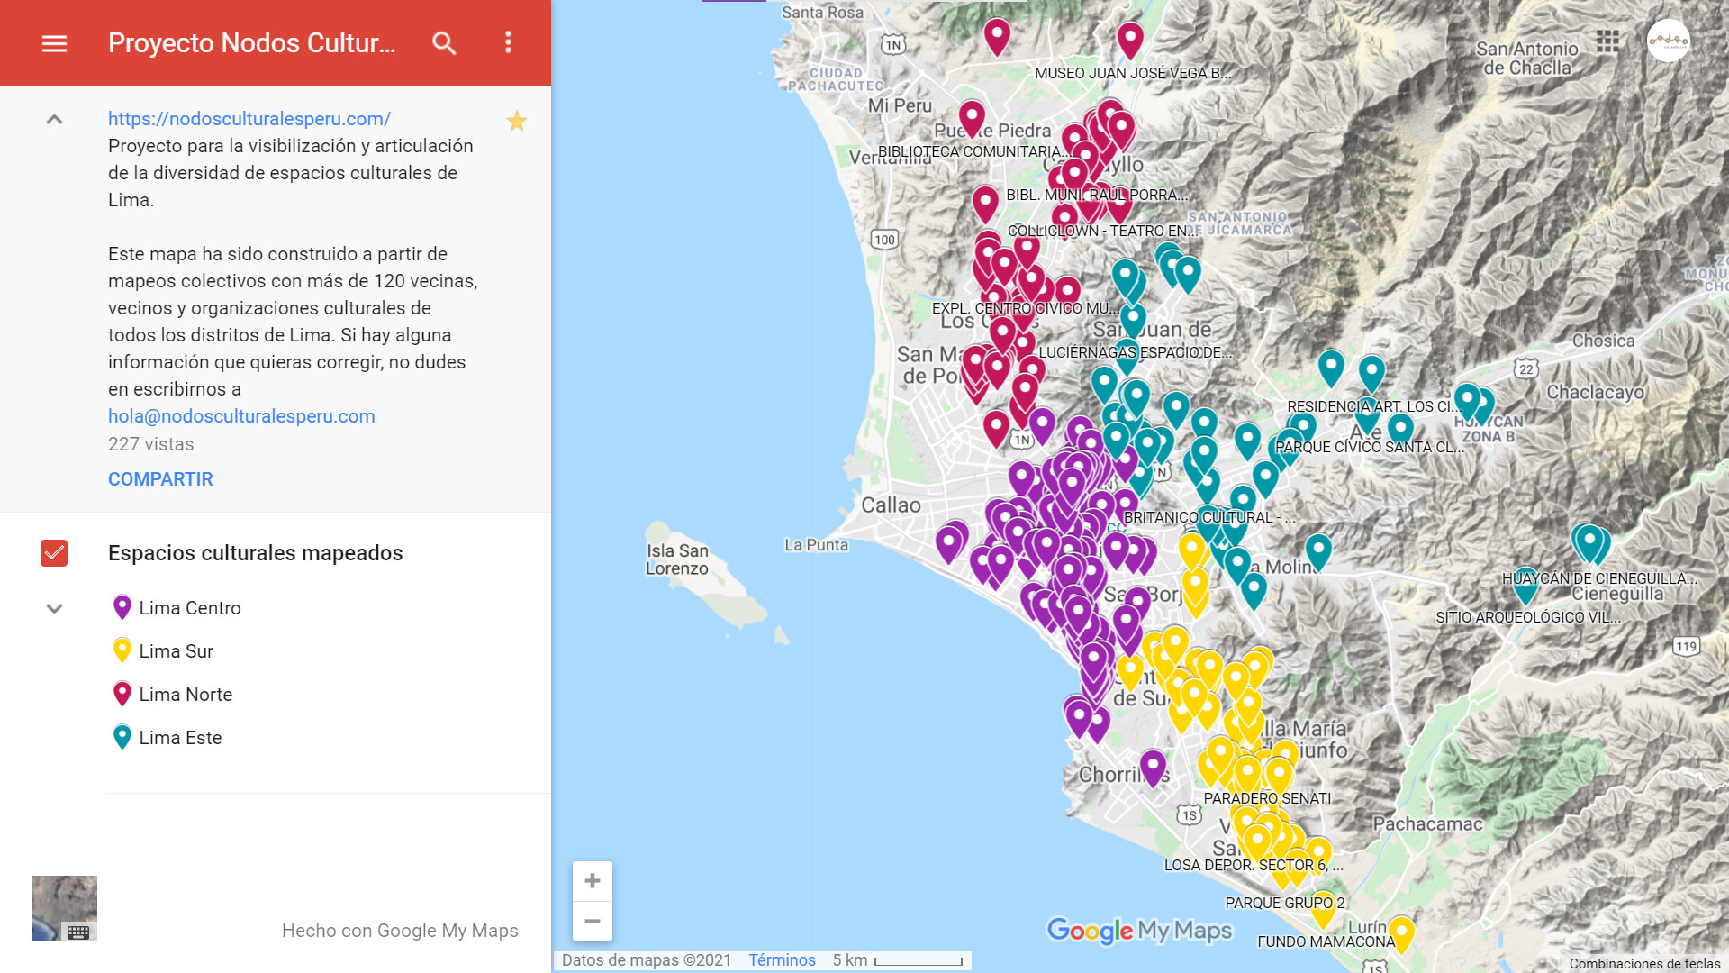Open the Google apps grid

[x=1607, y=41]
